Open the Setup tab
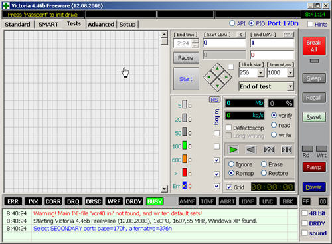Screen dimensions: 332x244 point(127,24)
